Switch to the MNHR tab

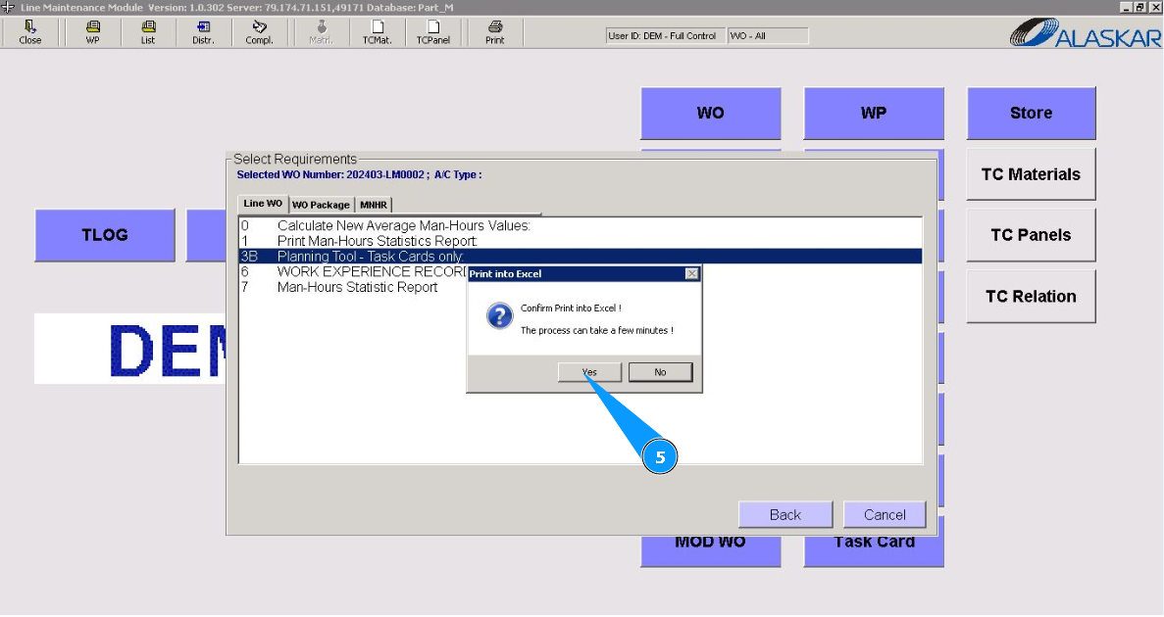pos(374,205)
